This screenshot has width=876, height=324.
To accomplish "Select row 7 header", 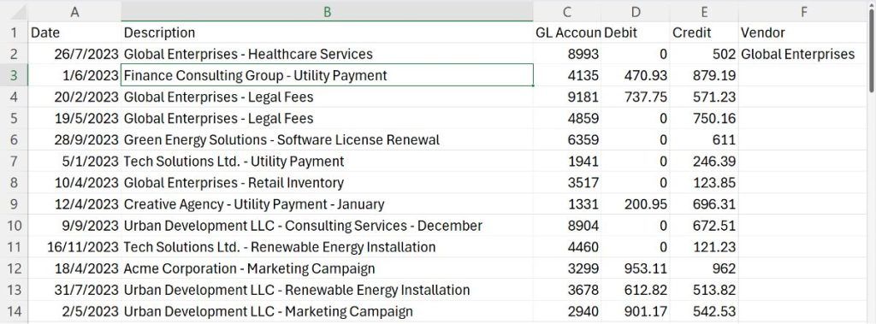I will coord(14,162).
